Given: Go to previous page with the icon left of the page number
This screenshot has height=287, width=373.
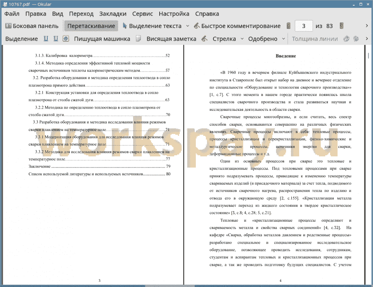Looking at the screenshot, I should [x=289, y=26].
